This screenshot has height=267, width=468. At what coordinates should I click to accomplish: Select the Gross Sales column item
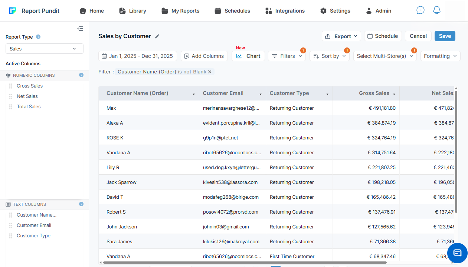coord(30,86)
